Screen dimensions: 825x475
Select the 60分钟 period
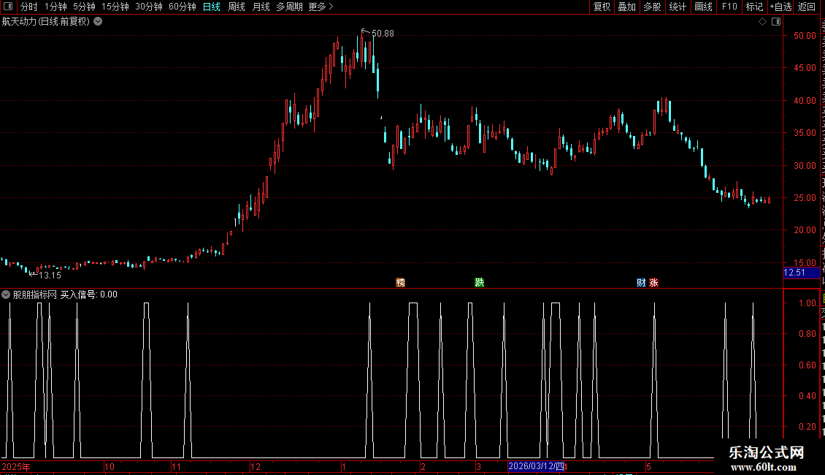point(182,7)
